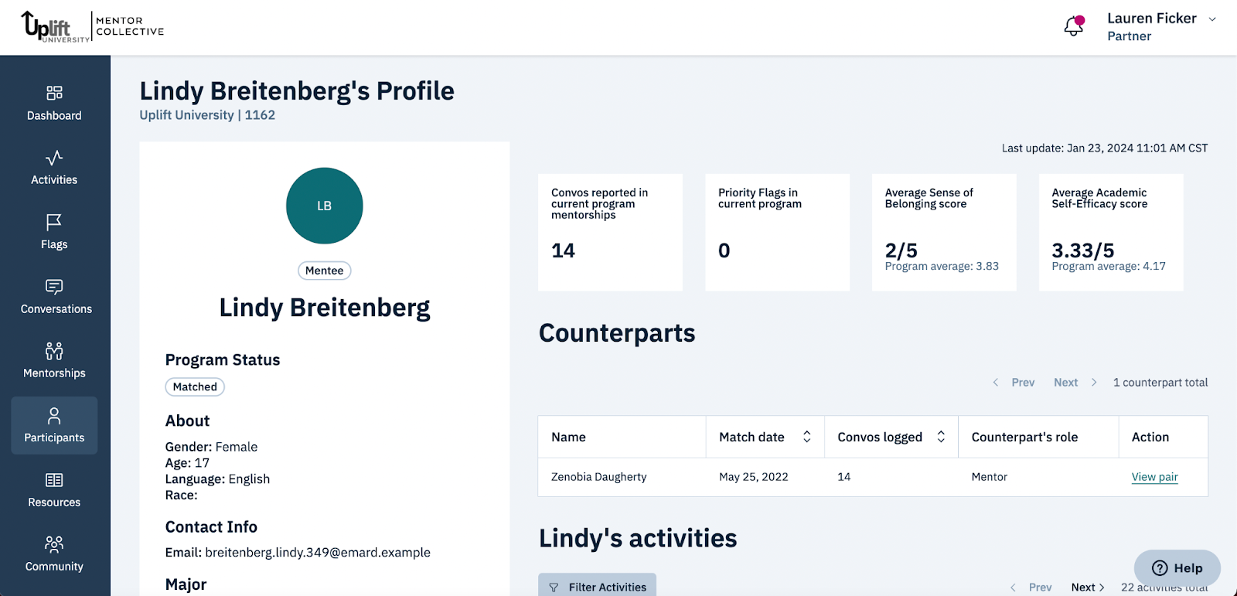Select the Activities sidebar icon
1237x596 pixels.
[53, 166]
